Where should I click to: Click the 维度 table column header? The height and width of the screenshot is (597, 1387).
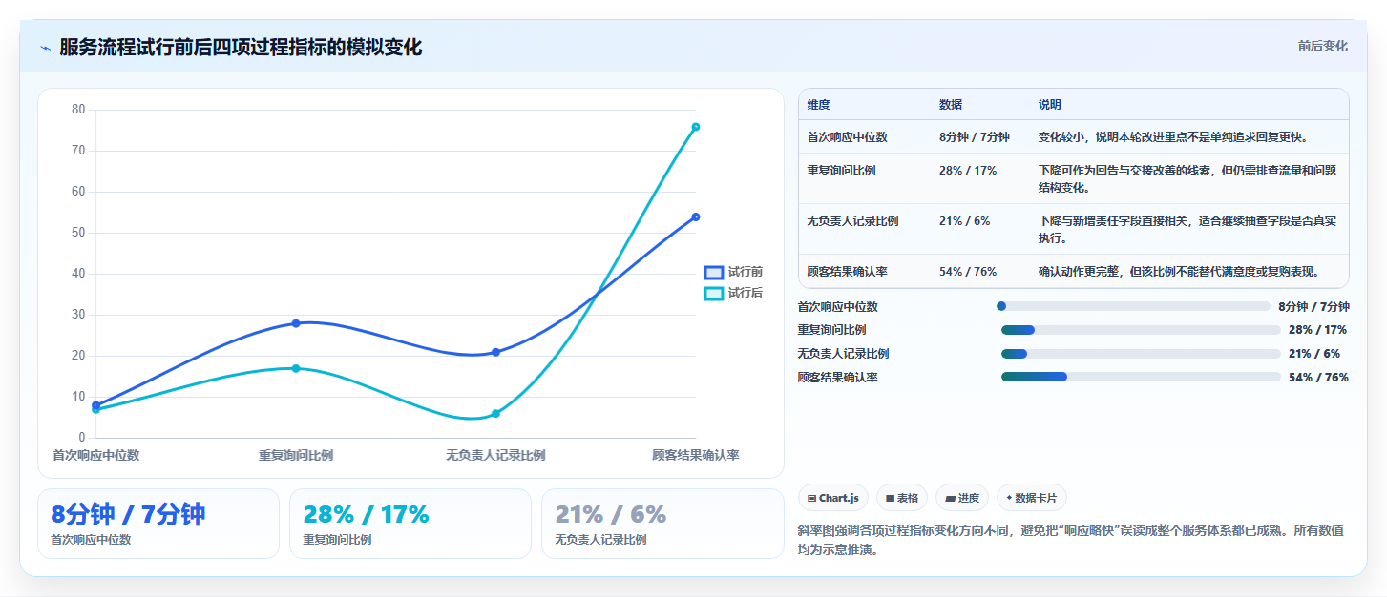point(818,105)
